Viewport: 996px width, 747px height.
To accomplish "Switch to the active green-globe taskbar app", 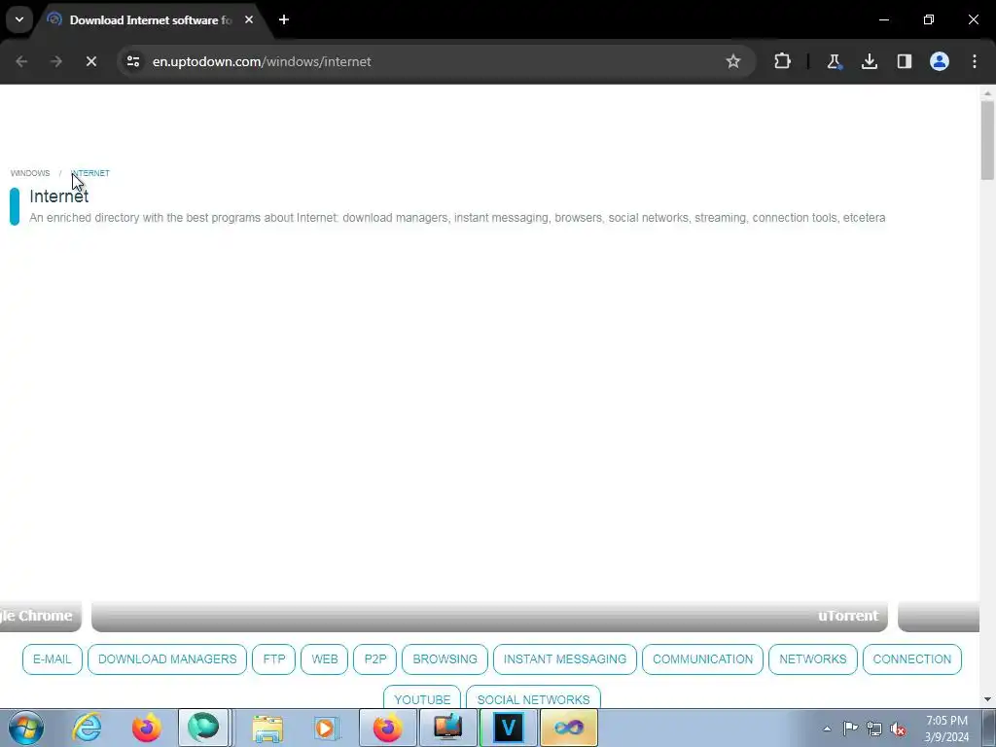I will tap(203, 728).
